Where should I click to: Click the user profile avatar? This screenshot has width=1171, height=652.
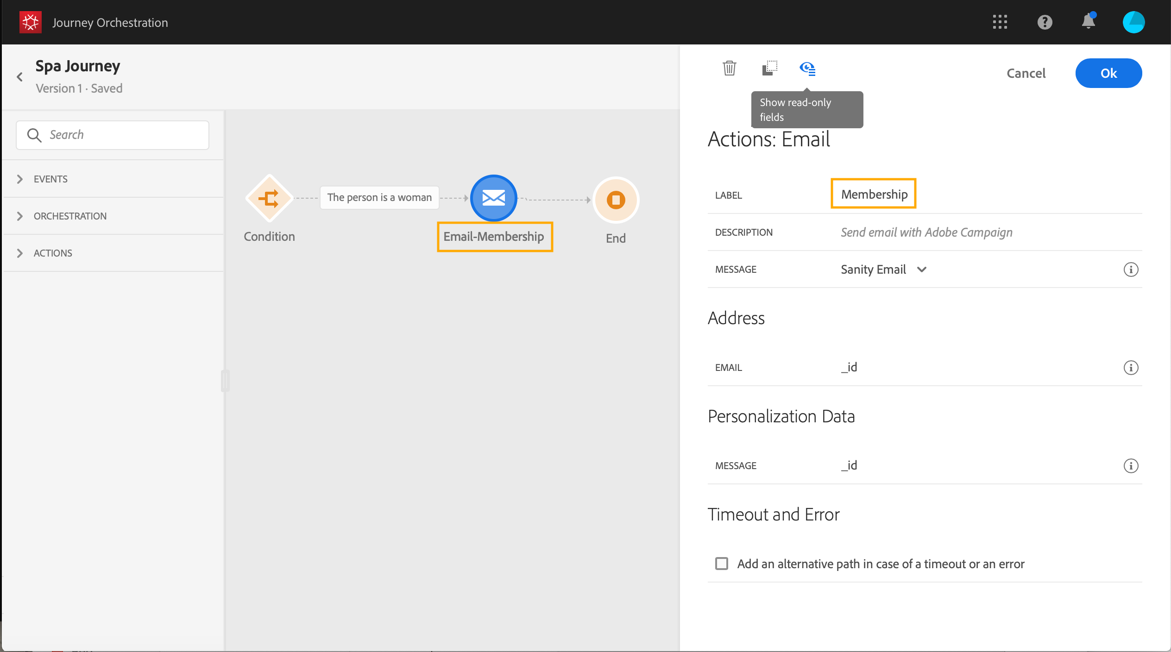click(1133, 22)
